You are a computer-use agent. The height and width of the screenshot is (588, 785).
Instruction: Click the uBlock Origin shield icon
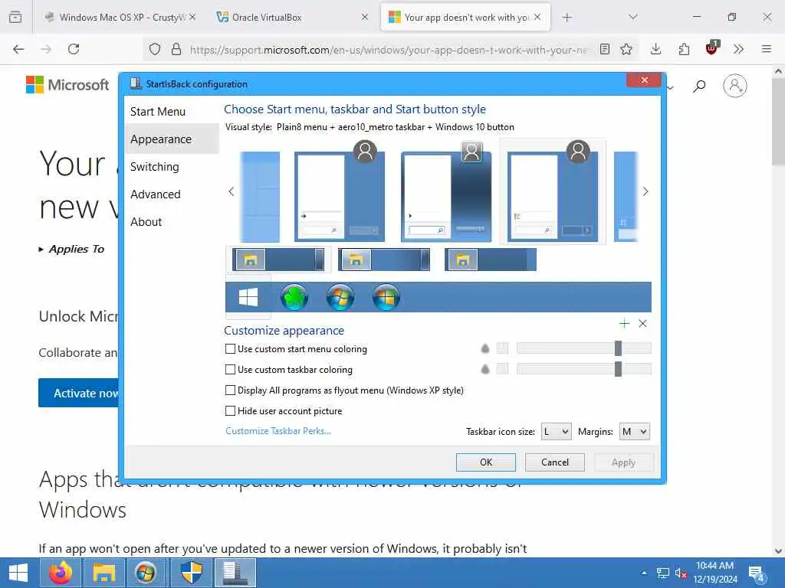click(712, 48)
